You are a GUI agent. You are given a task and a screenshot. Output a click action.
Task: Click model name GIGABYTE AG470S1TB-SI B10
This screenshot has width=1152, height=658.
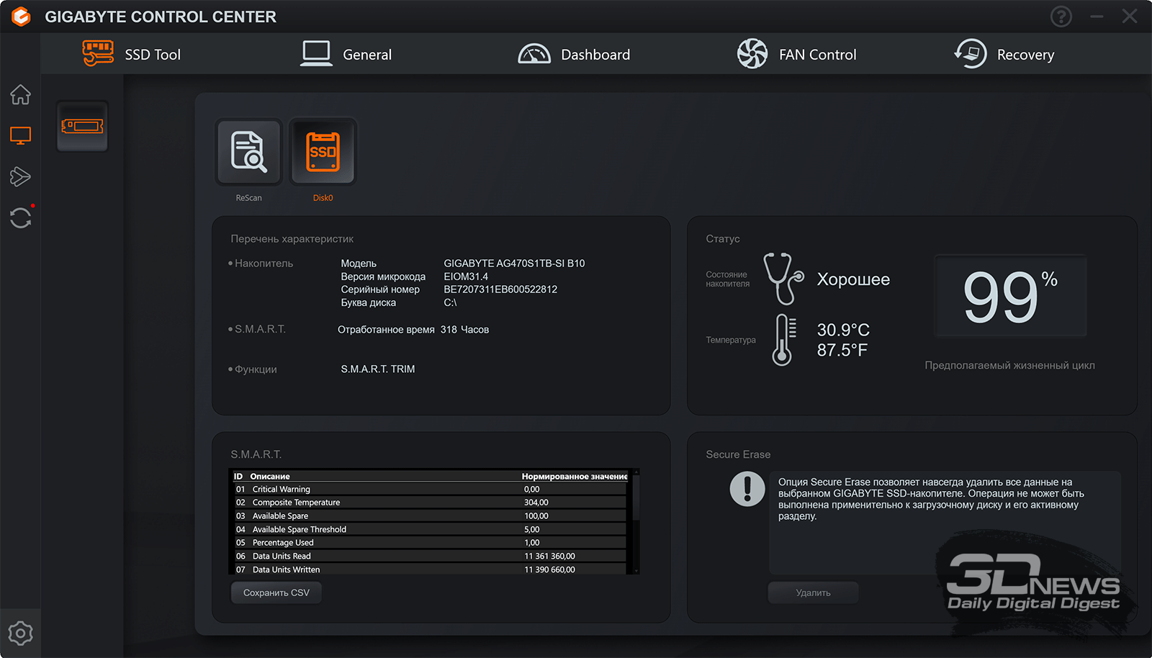(514, 263)
